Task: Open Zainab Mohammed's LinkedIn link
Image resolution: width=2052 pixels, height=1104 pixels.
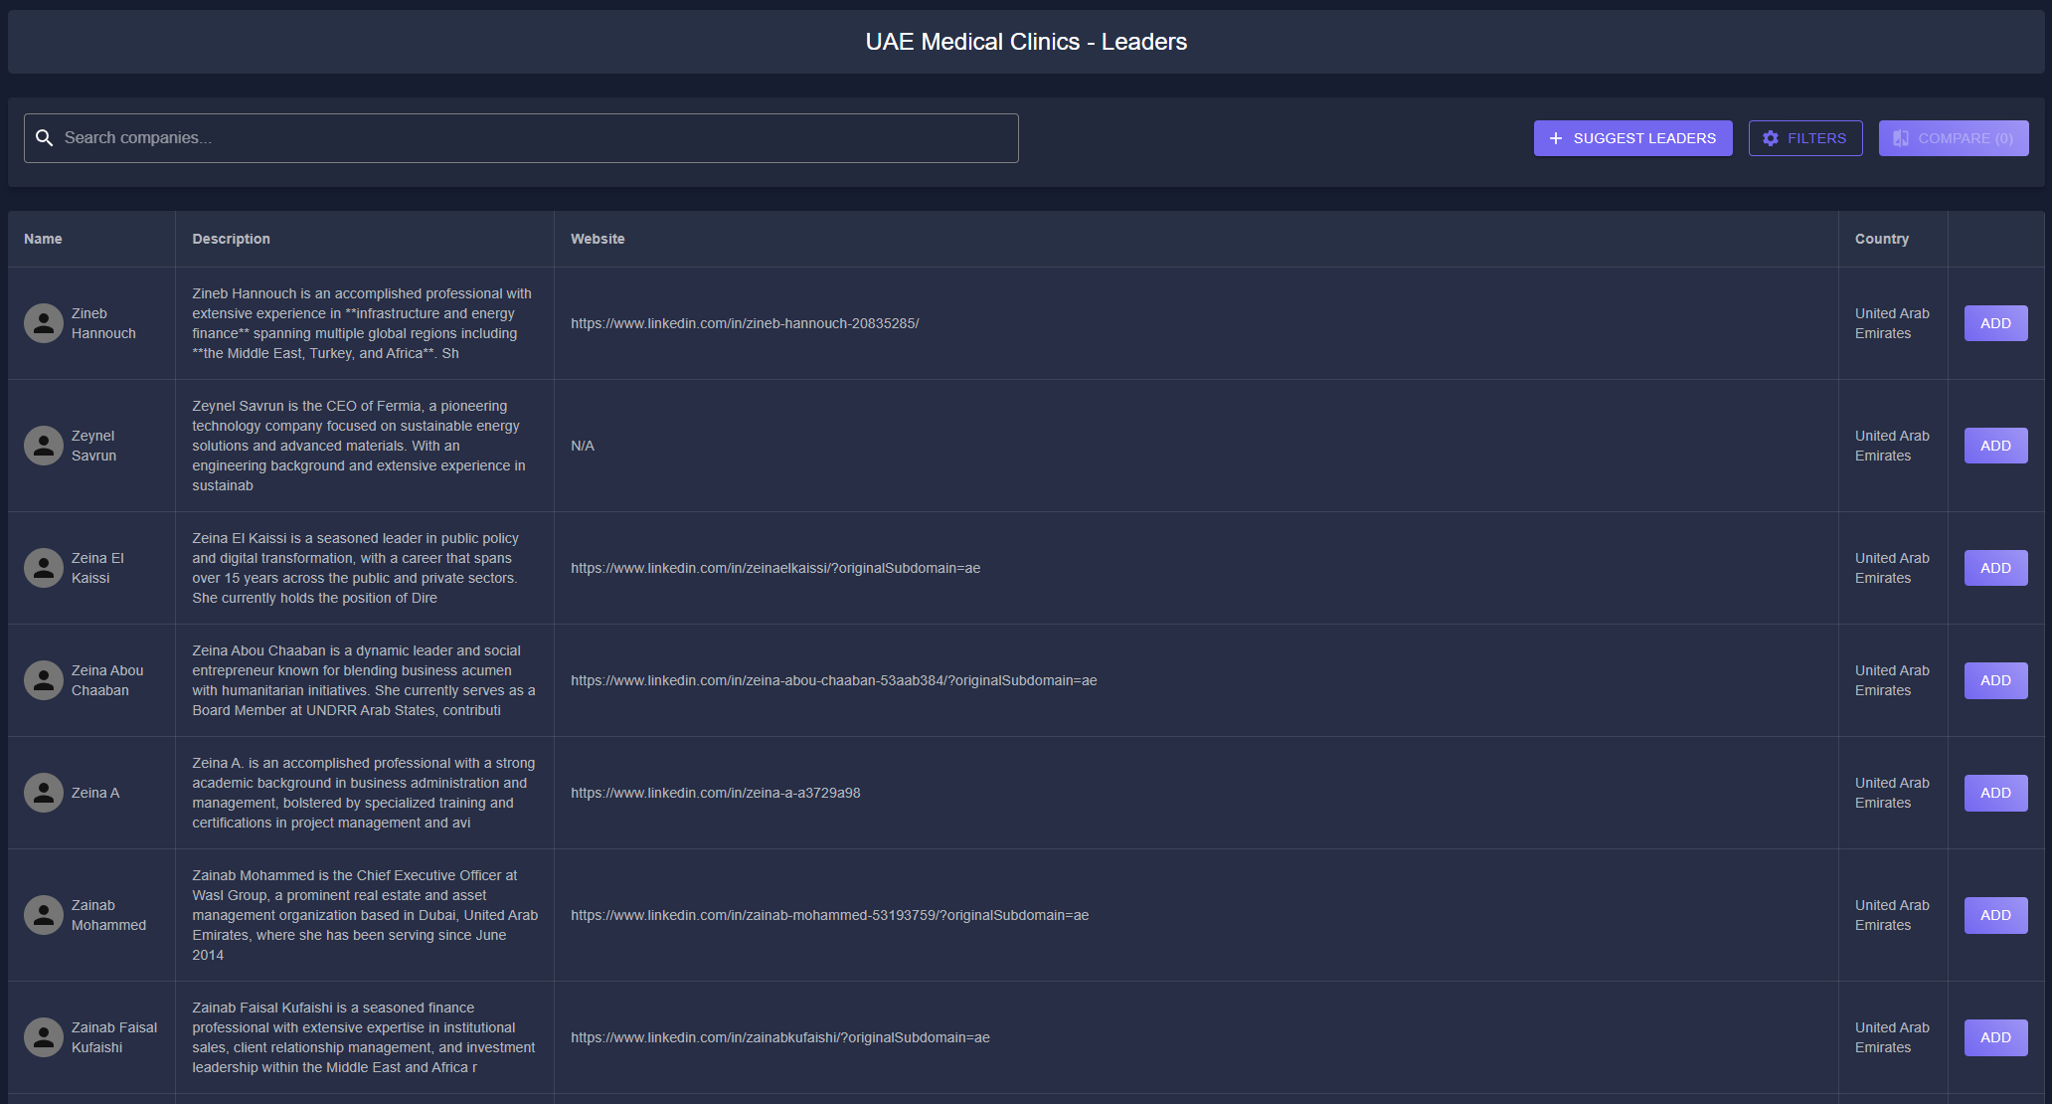Action: [829, 915]
